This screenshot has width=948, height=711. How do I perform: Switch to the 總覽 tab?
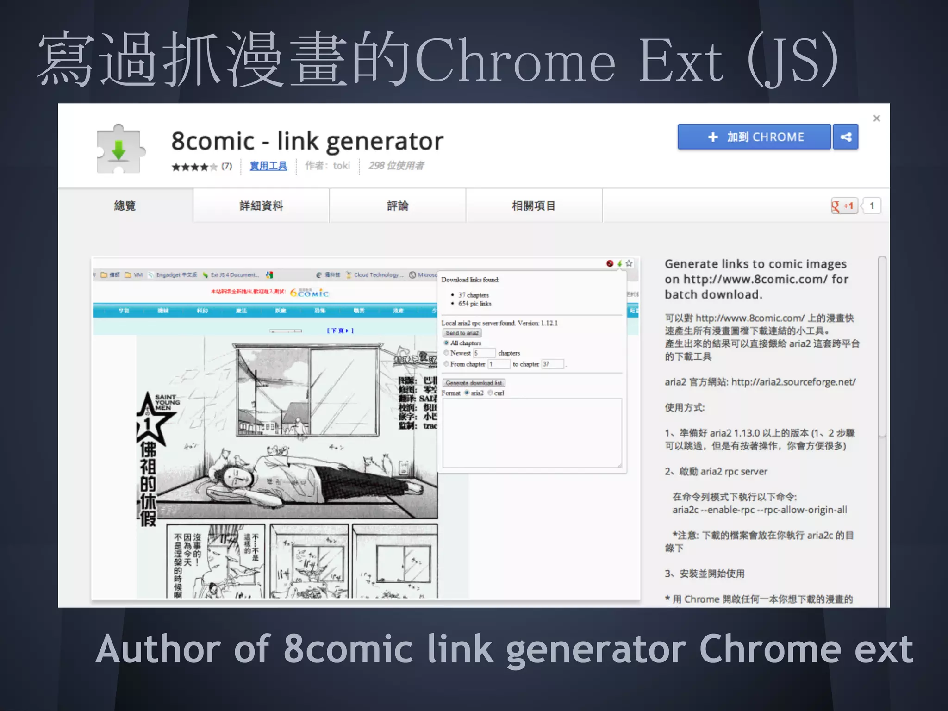pos(125,206)
